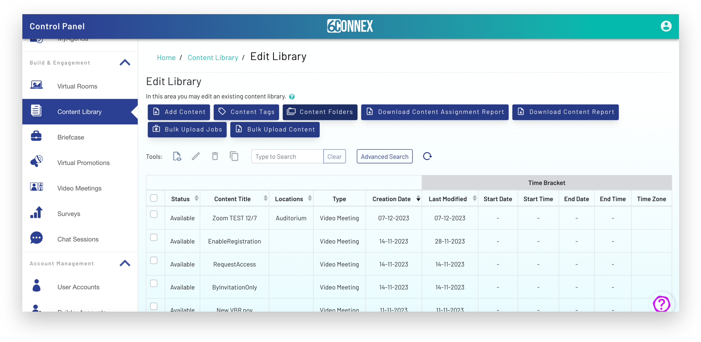Viewport: 701px width, 342px height.
Task: Check the Zoom TEST 12/7 row checkbox
Action: pyautogui.click(x=154, y=214)
